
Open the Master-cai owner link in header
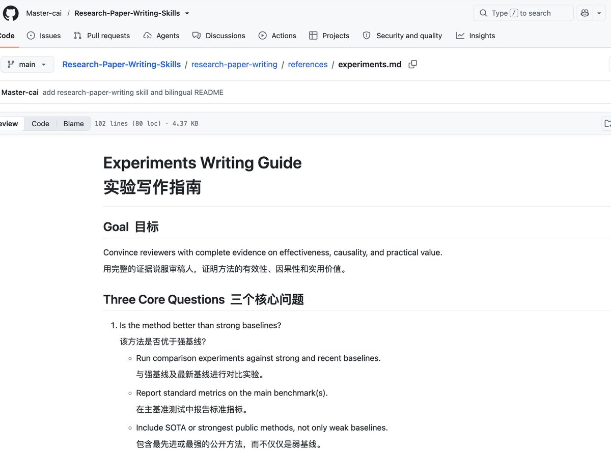click(x=44, y=13)
